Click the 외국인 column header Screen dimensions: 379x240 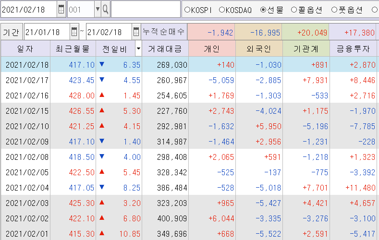click(x=258, y=48)
